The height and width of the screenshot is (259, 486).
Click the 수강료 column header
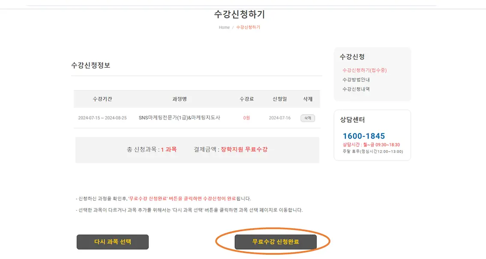246,99
